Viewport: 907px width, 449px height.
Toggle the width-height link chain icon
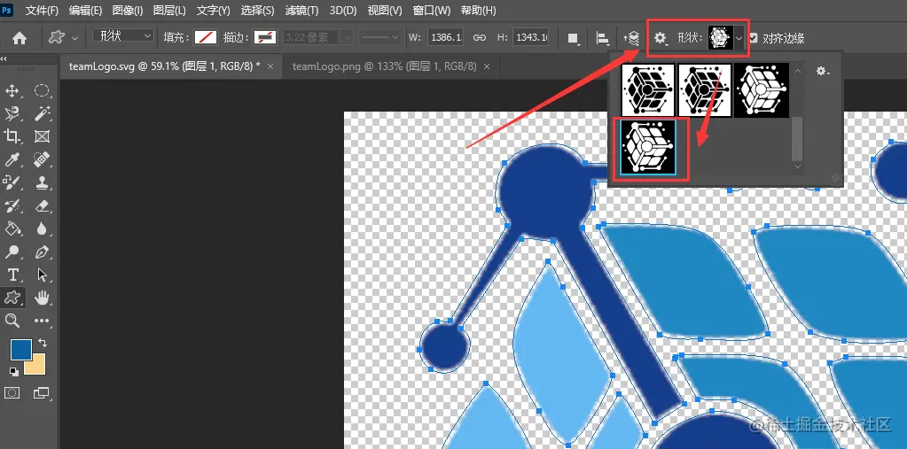[480, 37]
